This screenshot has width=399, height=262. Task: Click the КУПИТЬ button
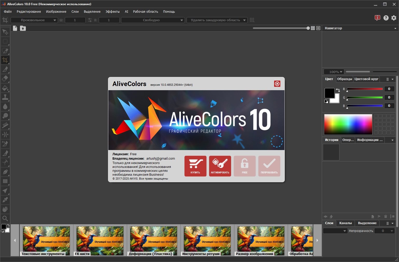coord(195,166)
